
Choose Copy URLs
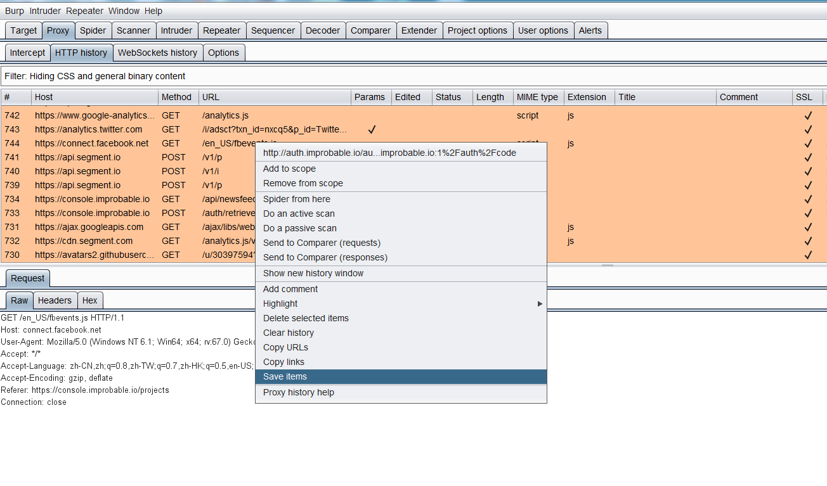(x=401, y=347)
